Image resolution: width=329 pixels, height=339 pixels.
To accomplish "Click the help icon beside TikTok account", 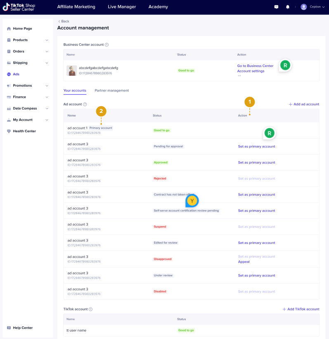I will pos(90,309).
